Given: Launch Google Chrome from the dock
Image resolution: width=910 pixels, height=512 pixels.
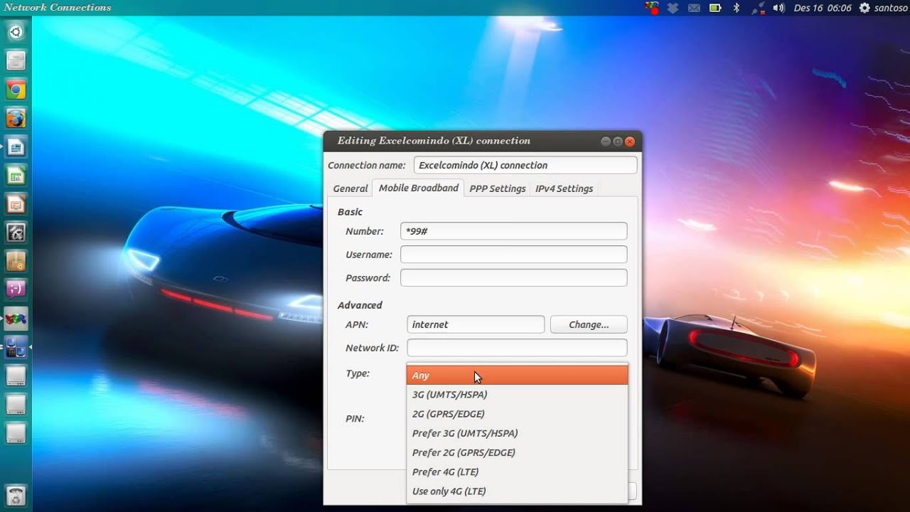Looking at the screenshot, I should [16, 90].
